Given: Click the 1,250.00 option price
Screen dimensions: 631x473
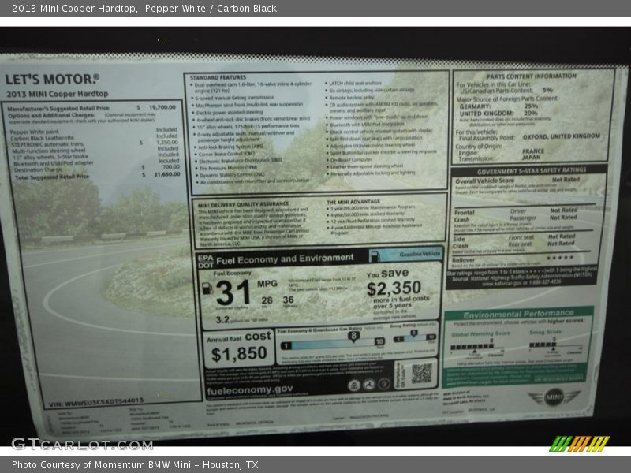Looking at the screenshot, I should point(167,143).
